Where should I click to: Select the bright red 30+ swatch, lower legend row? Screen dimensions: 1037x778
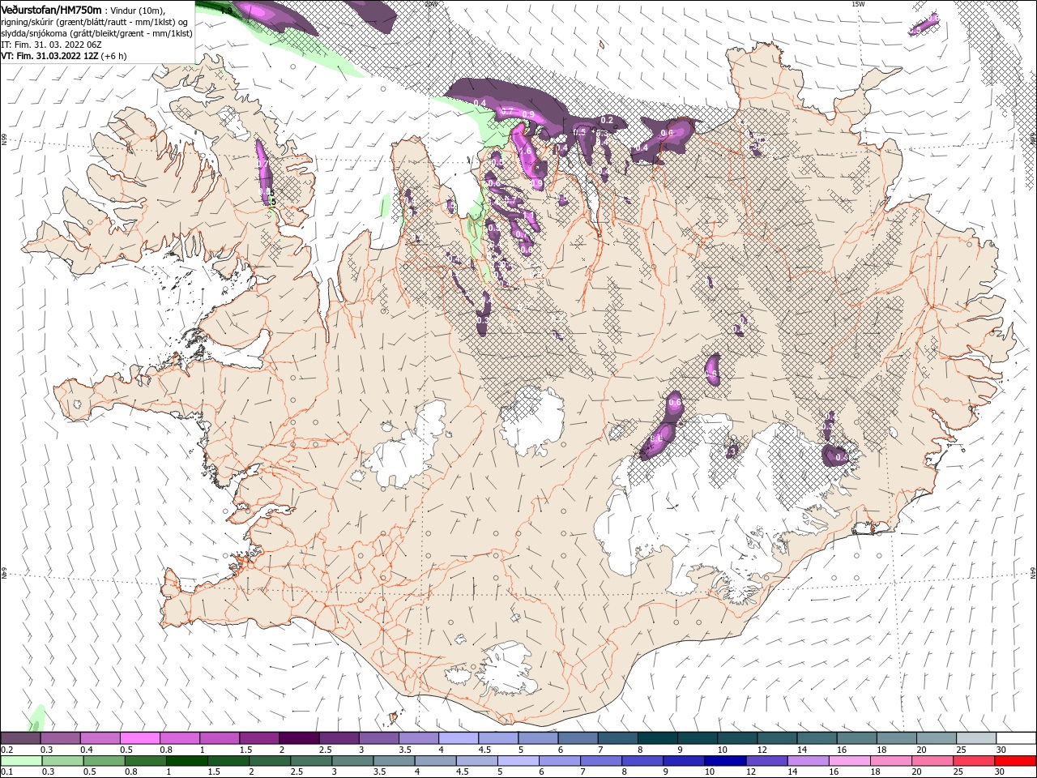pyautogui.click(x=1014, y=761)
